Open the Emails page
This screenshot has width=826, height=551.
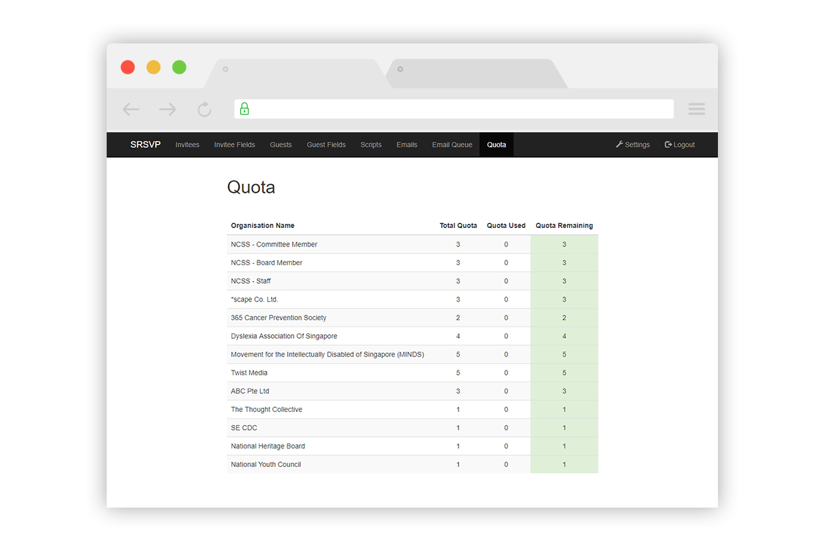coord(407,145)
